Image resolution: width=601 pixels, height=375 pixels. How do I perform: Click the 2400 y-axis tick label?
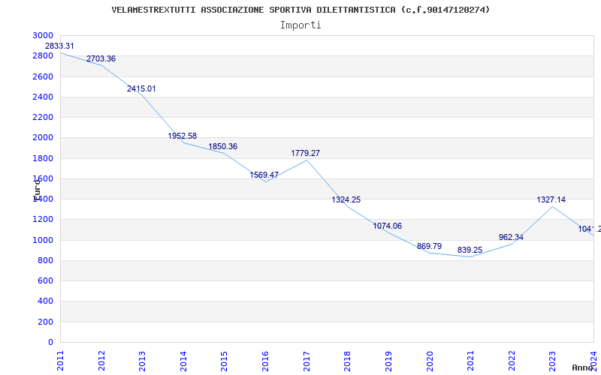click(43, 97)
